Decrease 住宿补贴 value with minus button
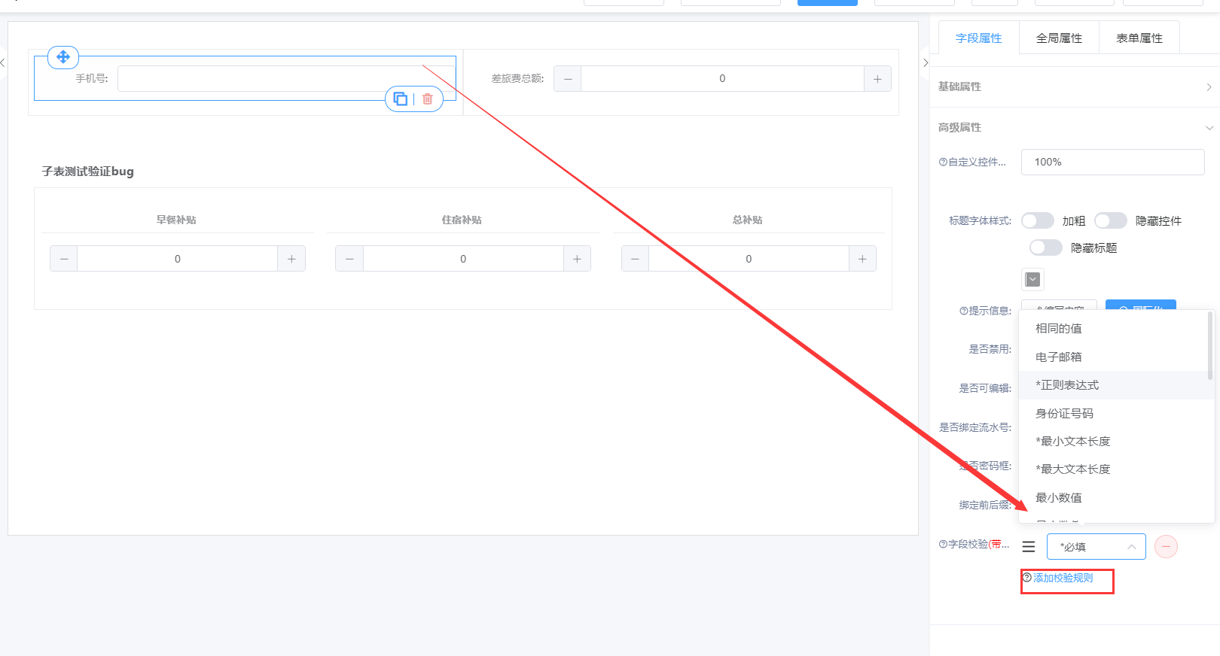 tap(349, 259)
